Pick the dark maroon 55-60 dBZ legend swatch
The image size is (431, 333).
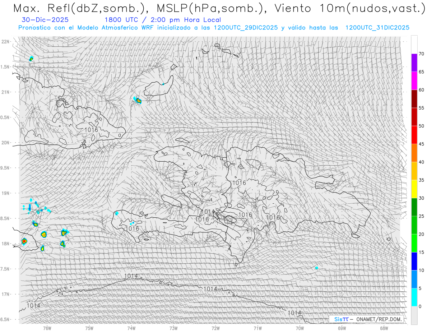[x=414, y=99]
